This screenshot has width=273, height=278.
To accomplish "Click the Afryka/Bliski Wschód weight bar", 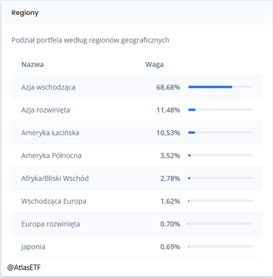I will [x=220, y=178].
